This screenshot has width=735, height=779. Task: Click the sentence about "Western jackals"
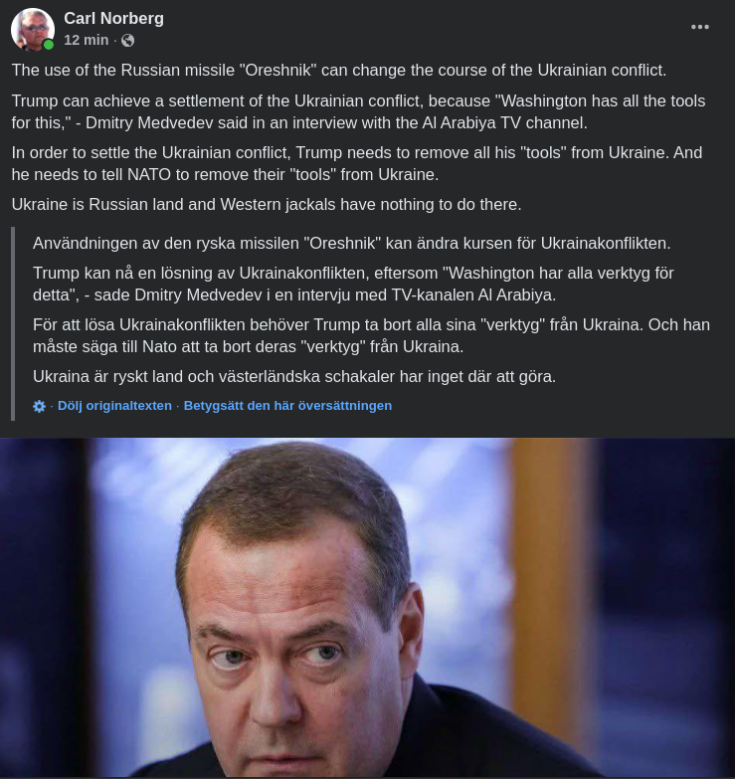[x=266, y=204]
